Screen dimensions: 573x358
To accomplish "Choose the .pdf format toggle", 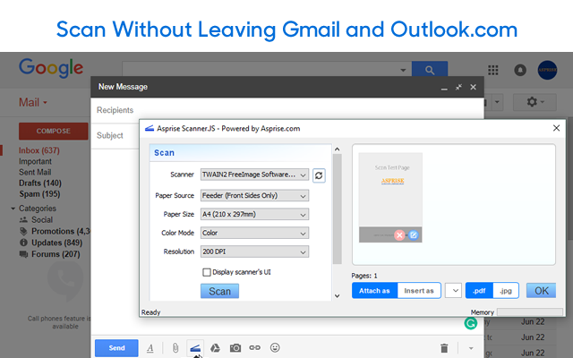I will (x=479, y=291).
